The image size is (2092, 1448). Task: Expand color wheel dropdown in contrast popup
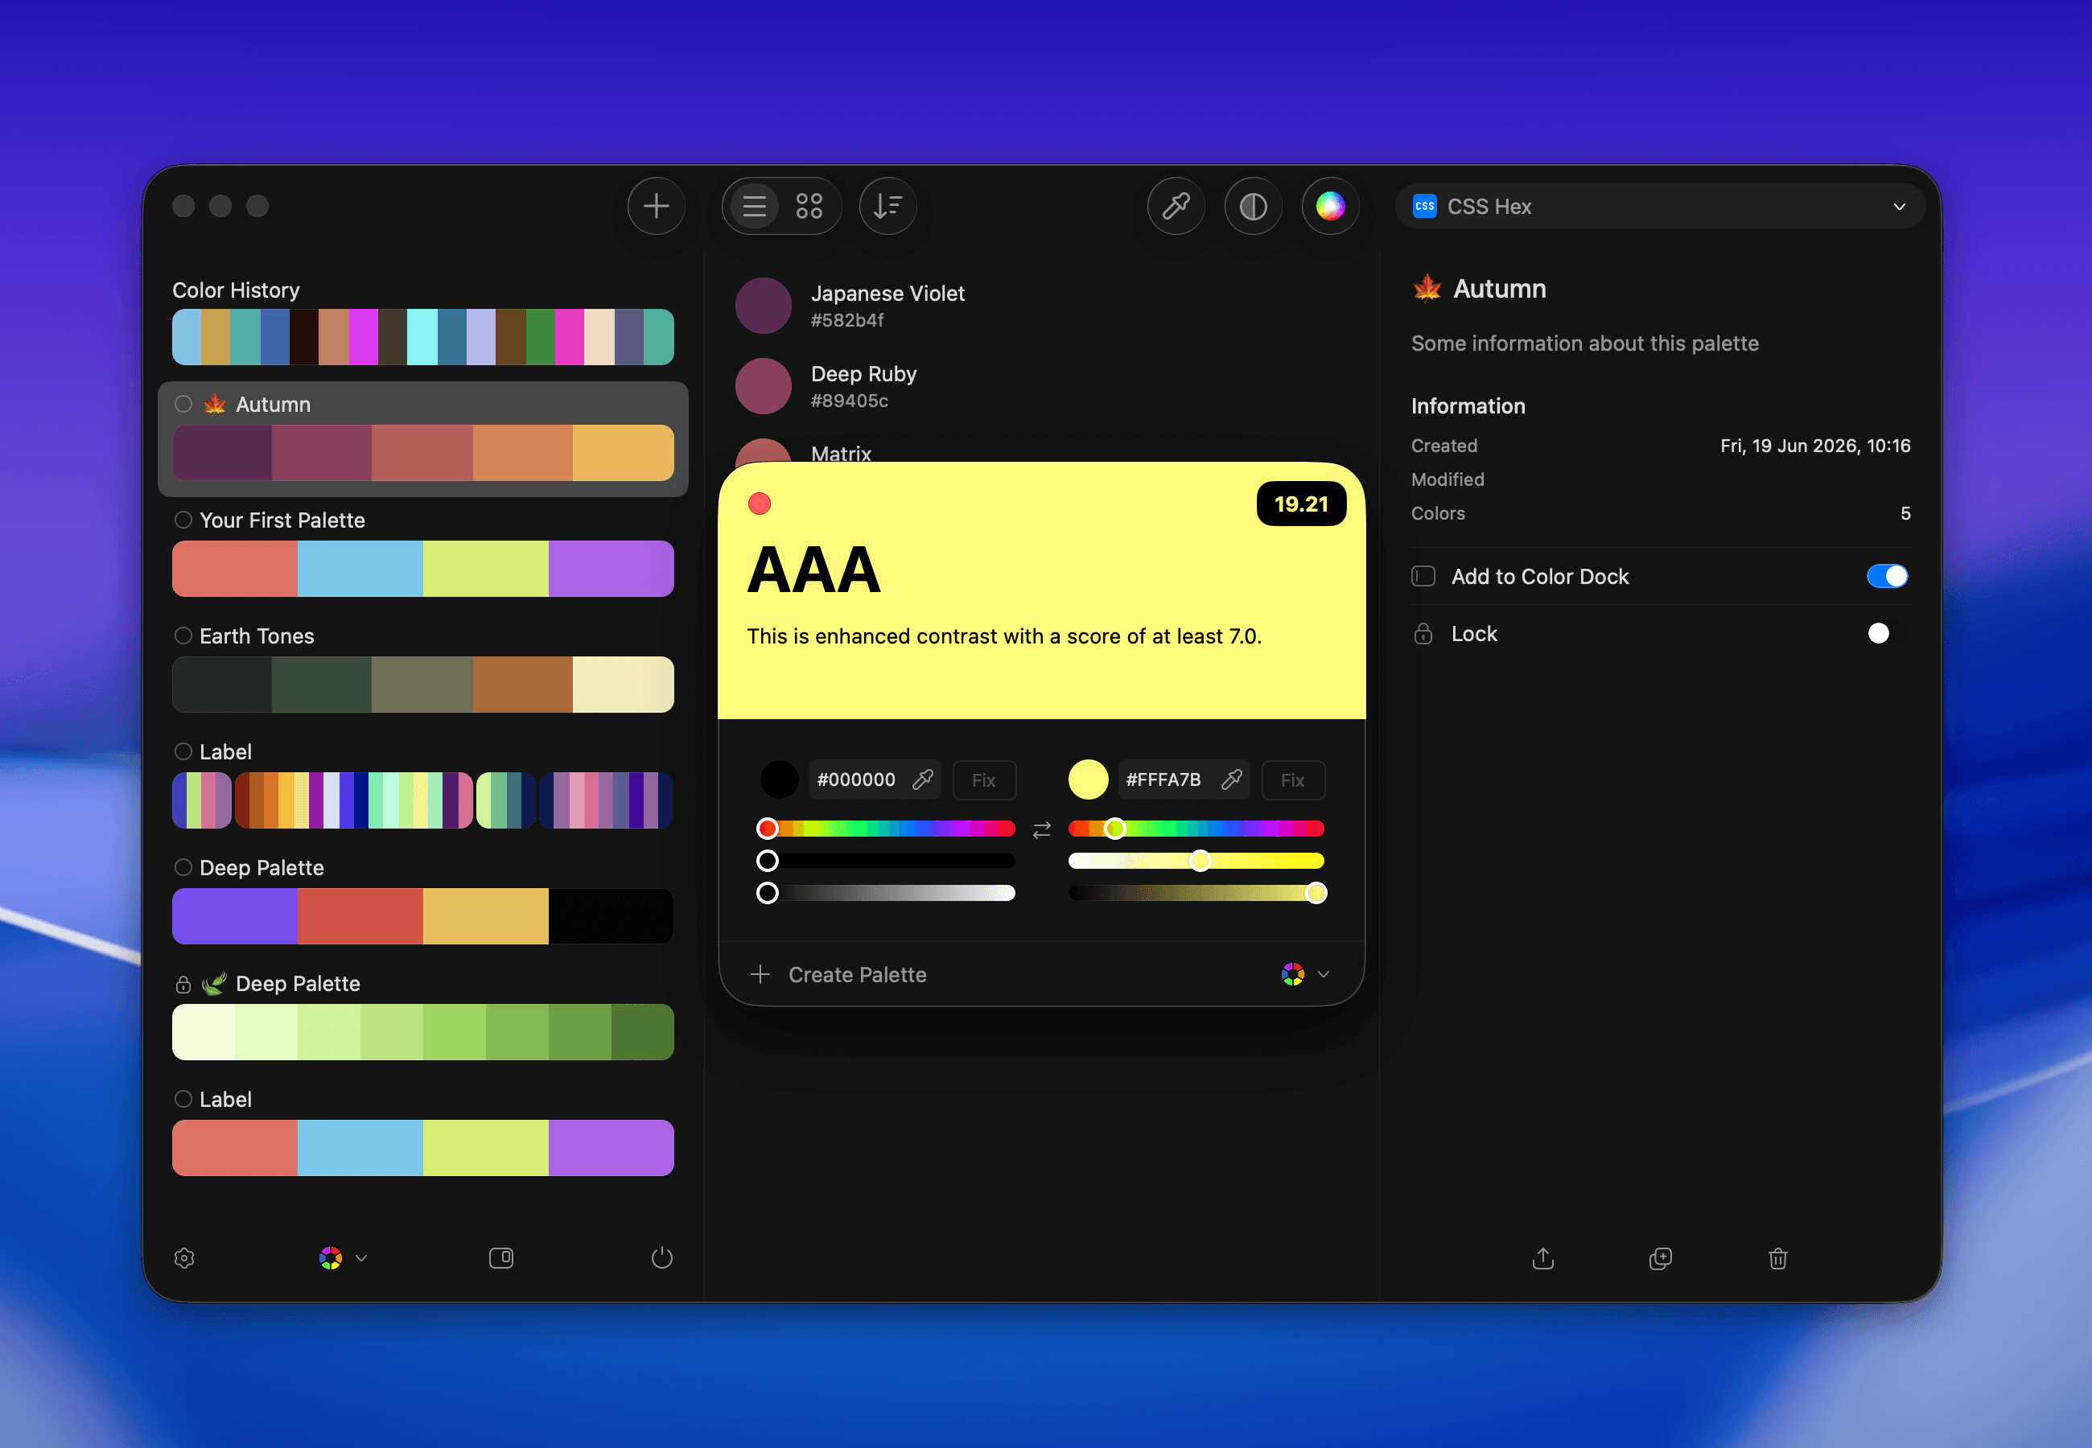(x=1305, y=974)
